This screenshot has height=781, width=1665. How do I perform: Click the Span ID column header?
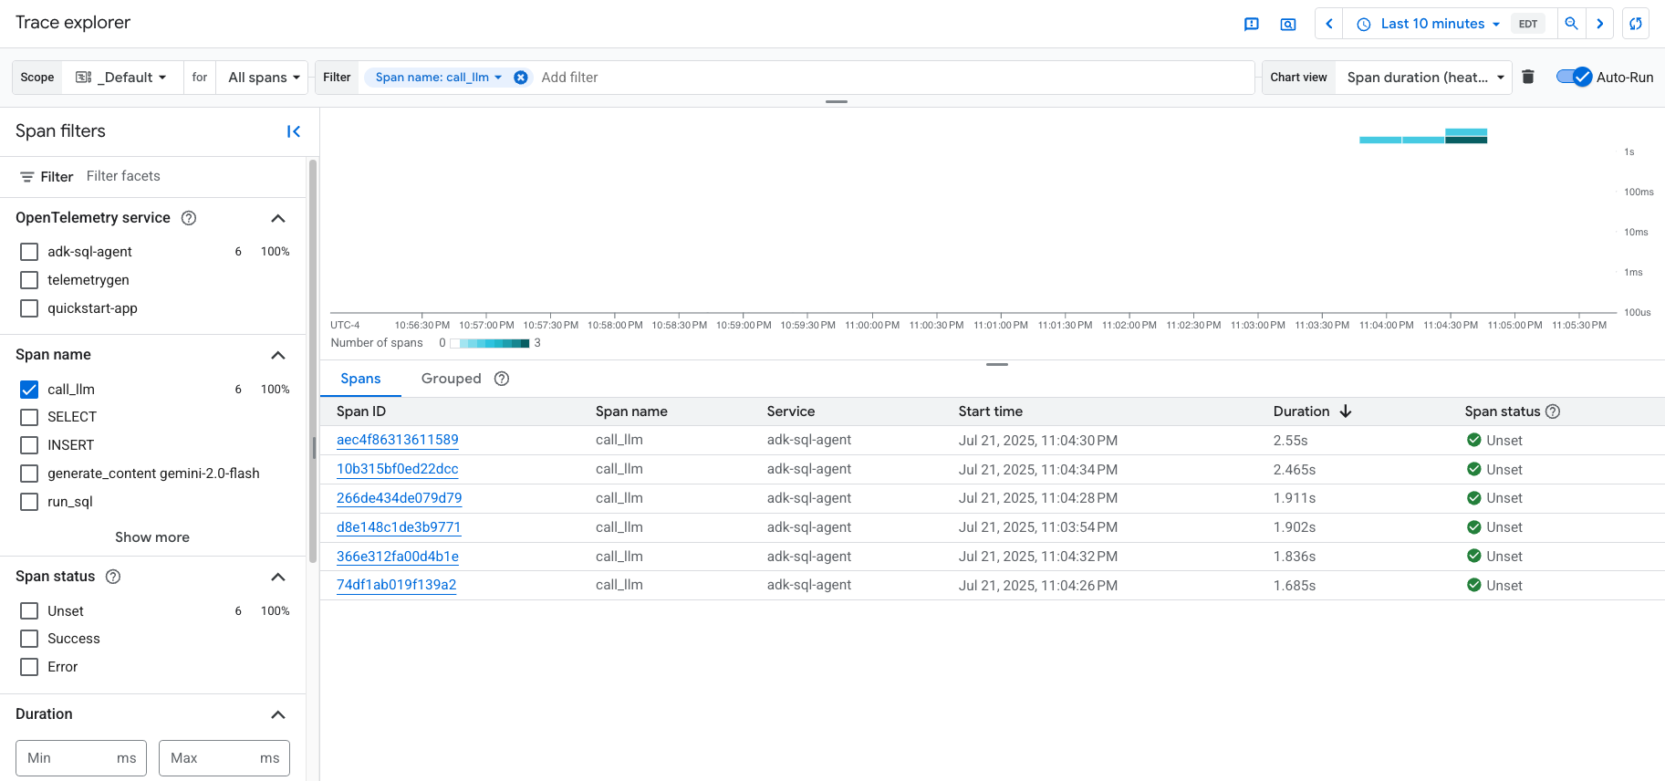click(361, 411)
